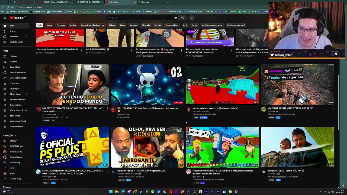Click the magnifier search button
This screenshot has height=195, width=347.
[x=183, y=18]
